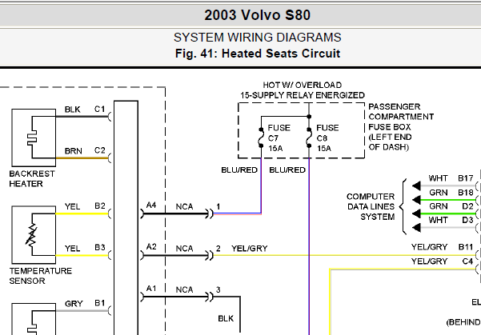The width and height of the screenshot is (481, 335).
Task: Select terminal label "B17"
Action: pyautogui.click(x=466, y=178)
